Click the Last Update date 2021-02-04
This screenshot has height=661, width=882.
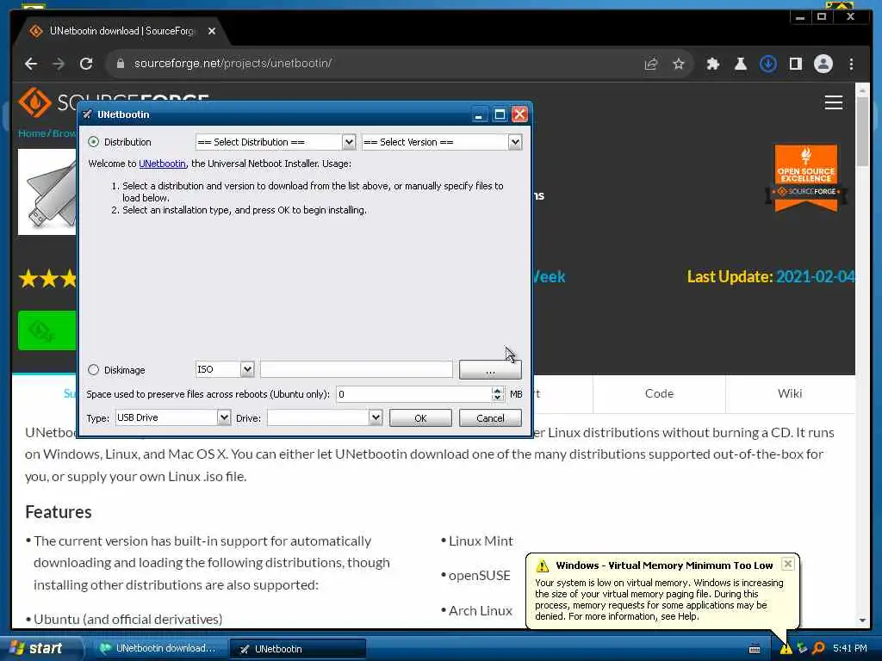click(x=815, y=276)
